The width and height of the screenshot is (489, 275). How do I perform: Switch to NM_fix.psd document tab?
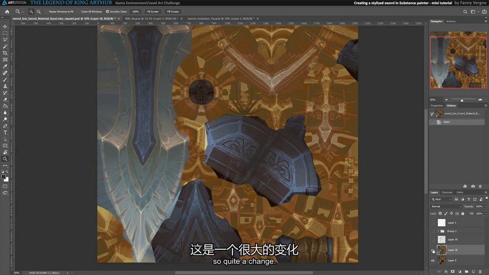[152, 19]
